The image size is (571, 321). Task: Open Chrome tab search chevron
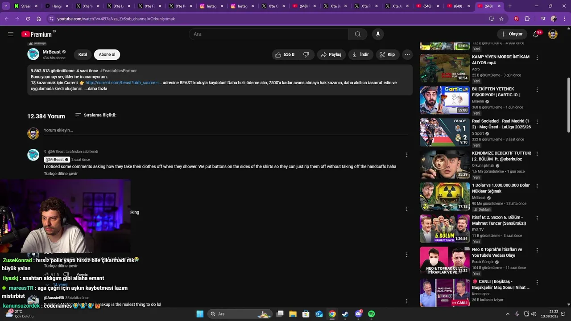6,6
